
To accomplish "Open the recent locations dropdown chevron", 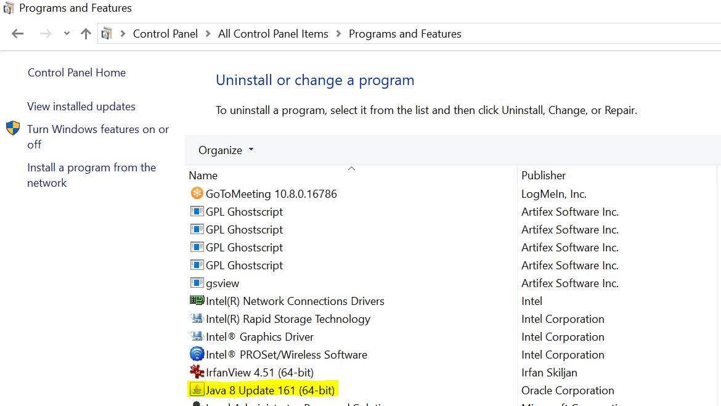I will (67, 33).
